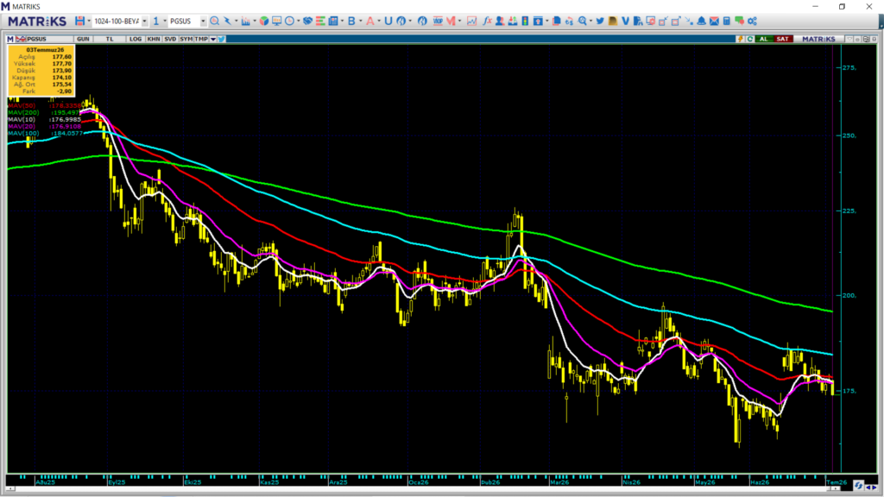Expand the dropdown arrow after TMP
884x497 pixels.
tap(213, 39)
